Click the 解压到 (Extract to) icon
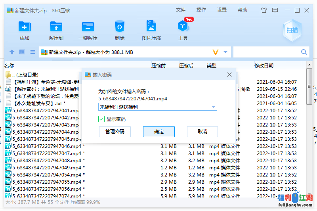Image resolution: width=317 pixels, height=211 pixels. 56,27
